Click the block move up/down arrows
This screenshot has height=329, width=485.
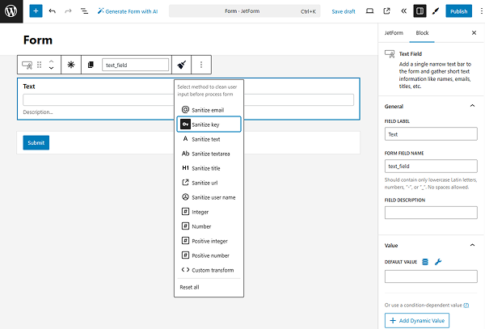pyautogui.click(x=52, y=65)
